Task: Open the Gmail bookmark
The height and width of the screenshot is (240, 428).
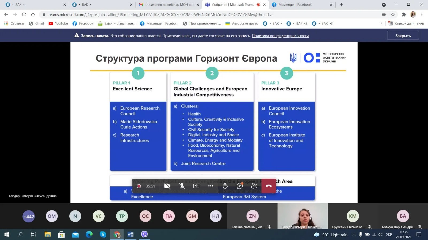Action: 36,23
